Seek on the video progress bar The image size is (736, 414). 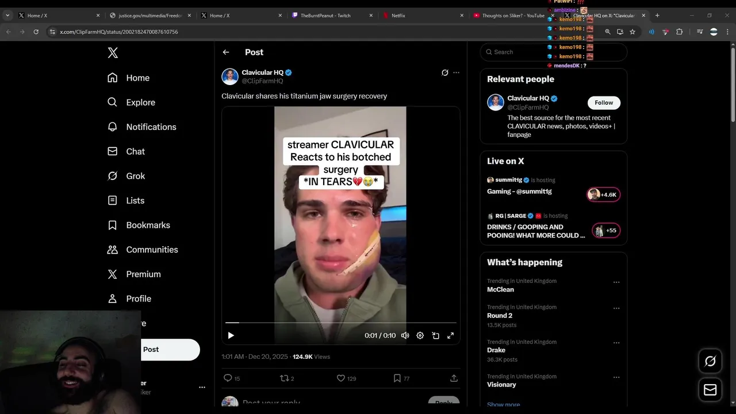(x=341, y=323)
